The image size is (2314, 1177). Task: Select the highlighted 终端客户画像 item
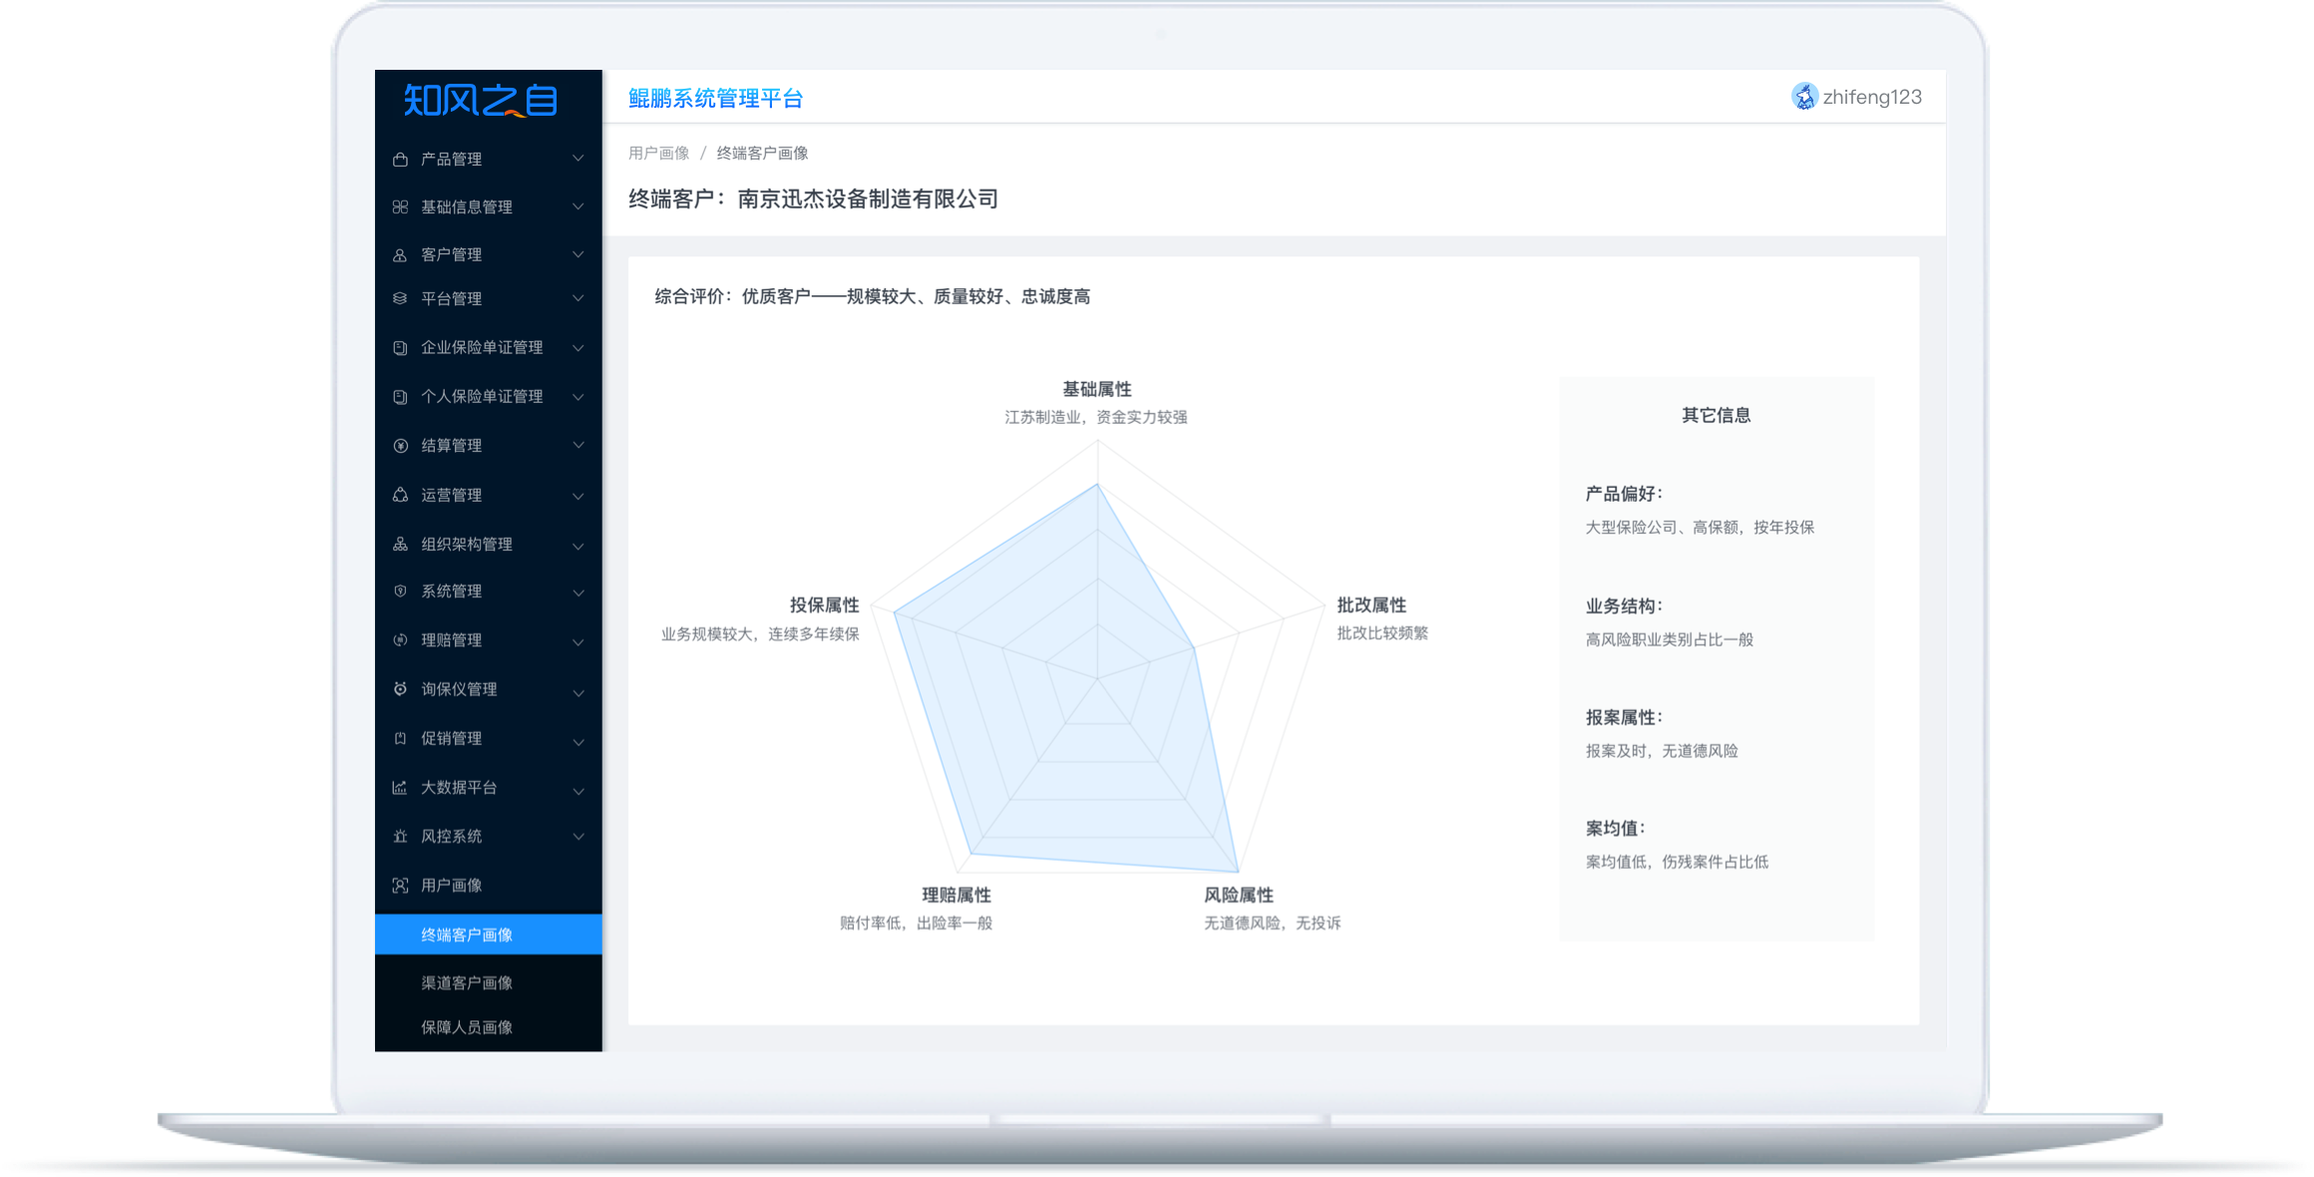[x=467, y=936]
